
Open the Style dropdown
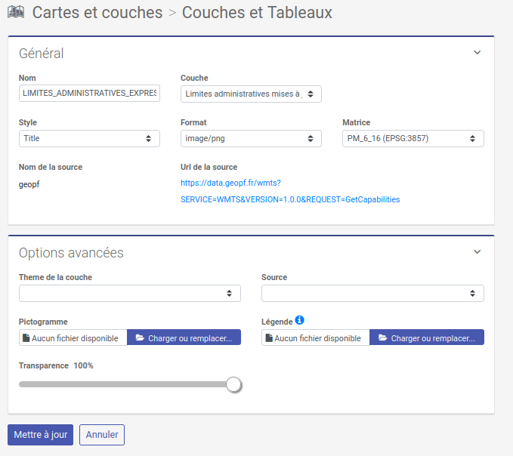(x=89, y=138)
